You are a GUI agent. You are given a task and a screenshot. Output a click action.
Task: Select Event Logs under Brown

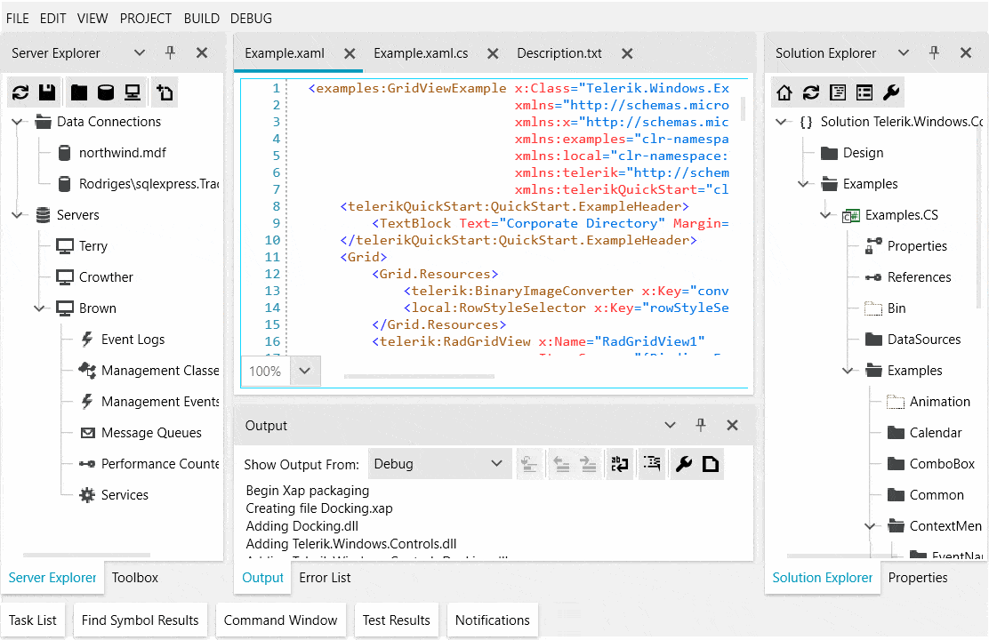click(x=133, y=340)
